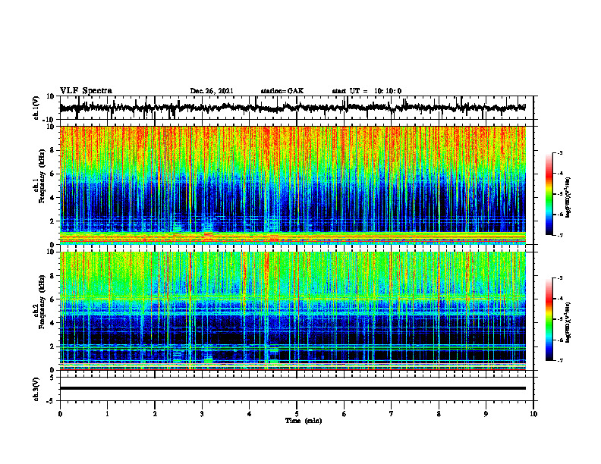Click the "10" tick on the time axis
The image size is (601, 464).
point(533,414)
